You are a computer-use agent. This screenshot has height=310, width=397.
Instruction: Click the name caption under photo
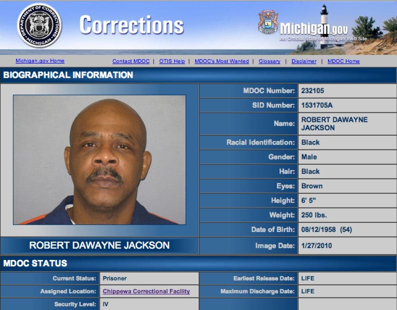coord(100,245)
